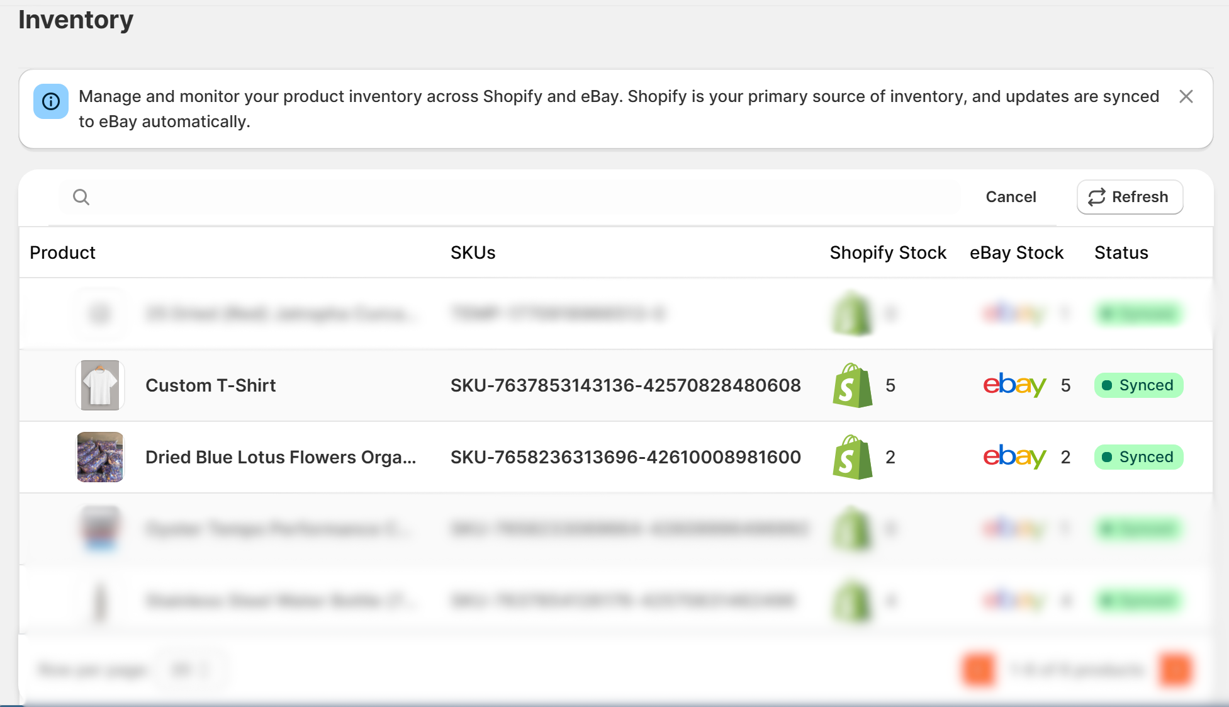
Task: Dismiss the info banner with X
Action: (1186, 96)
